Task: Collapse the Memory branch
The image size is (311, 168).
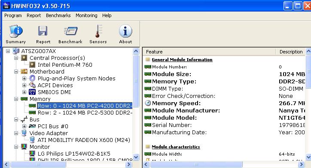Action: (16, 99)
